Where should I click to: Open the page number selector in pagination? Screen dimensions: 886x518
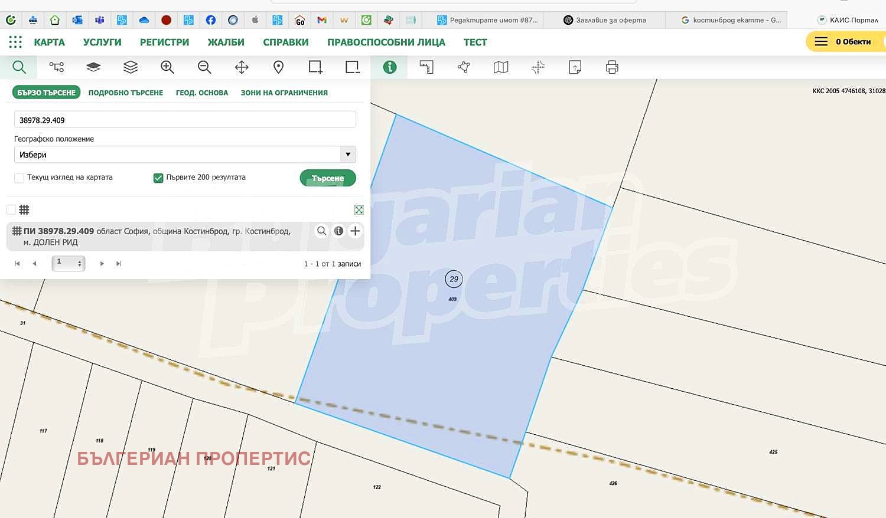[69, 263]
